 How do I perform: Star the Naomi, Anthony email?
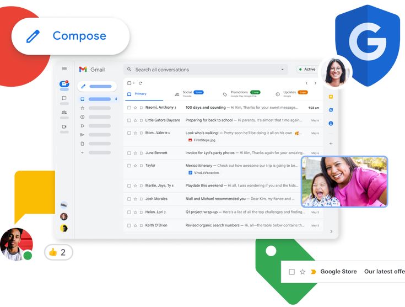[135, 108]
